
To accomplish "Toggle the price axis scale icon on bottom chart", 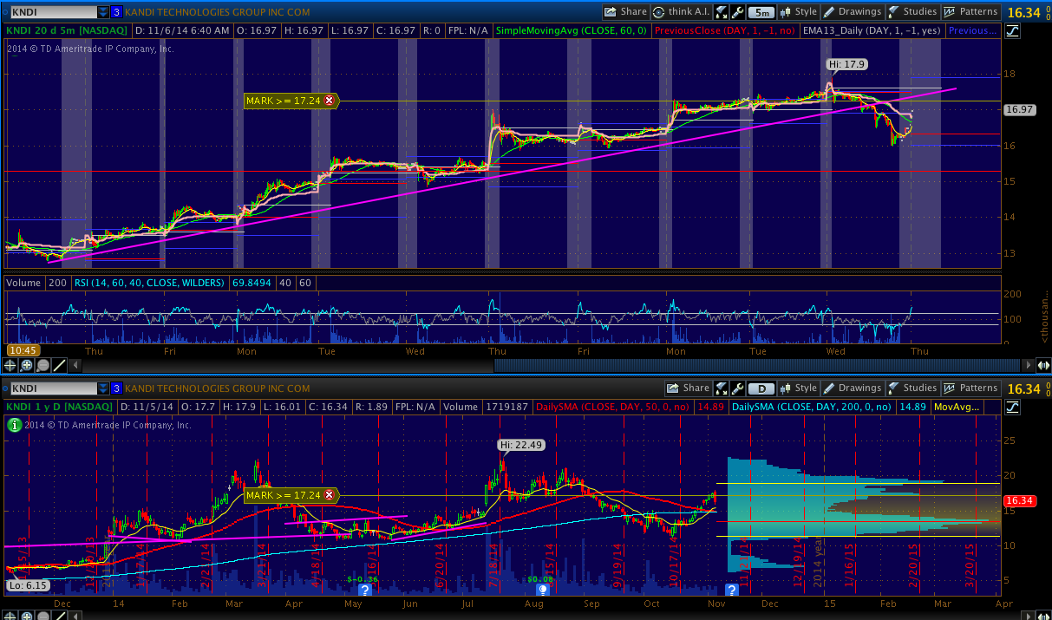I will pos(1013,407).
